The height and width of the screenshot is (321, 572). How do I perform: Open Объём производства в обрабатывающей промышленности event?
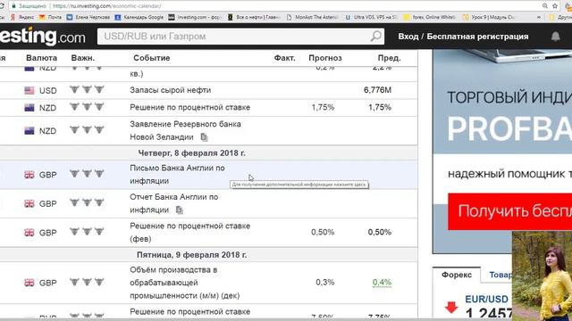click(185, 283)
